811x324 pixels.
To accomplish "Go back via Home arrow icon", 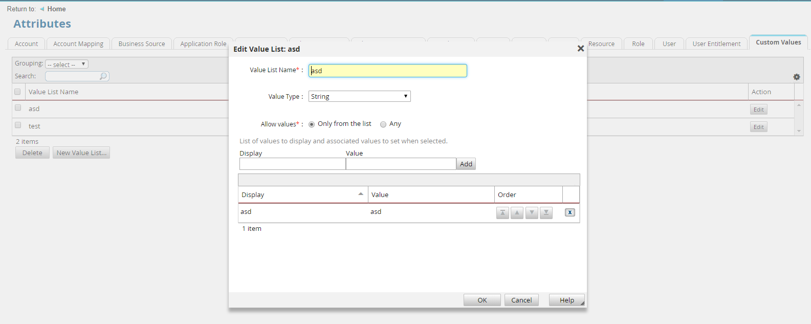I will tap(42, 9).
